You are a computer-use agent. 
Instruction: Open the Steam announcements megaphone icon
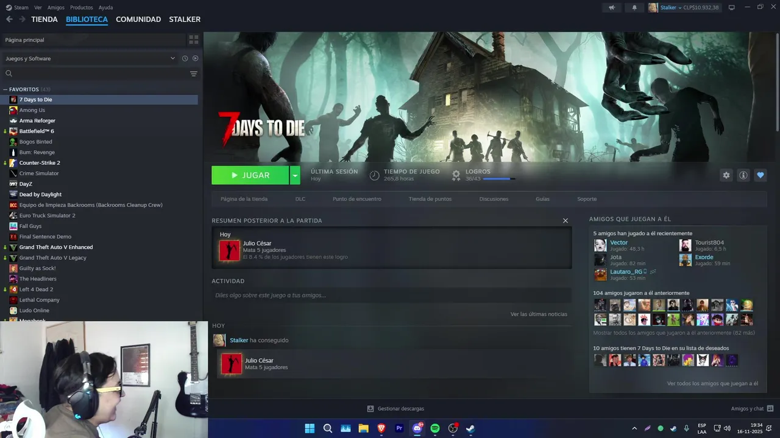coord(612,7)
